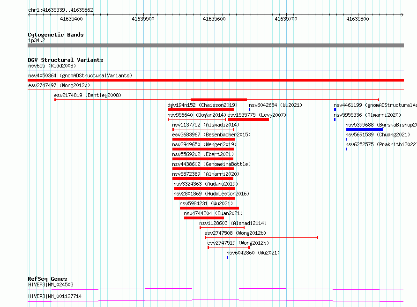
Task: Click the blue bar of nsv5399688
Action: point(365,129)
